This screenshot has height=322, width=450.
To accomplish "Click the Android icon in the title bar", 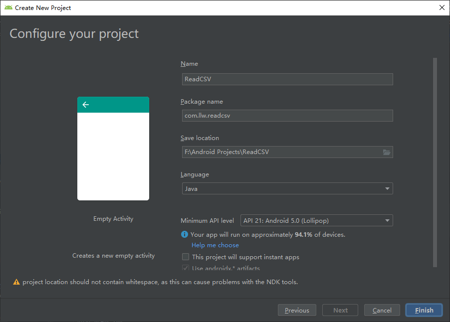I will tap(8, 7).
